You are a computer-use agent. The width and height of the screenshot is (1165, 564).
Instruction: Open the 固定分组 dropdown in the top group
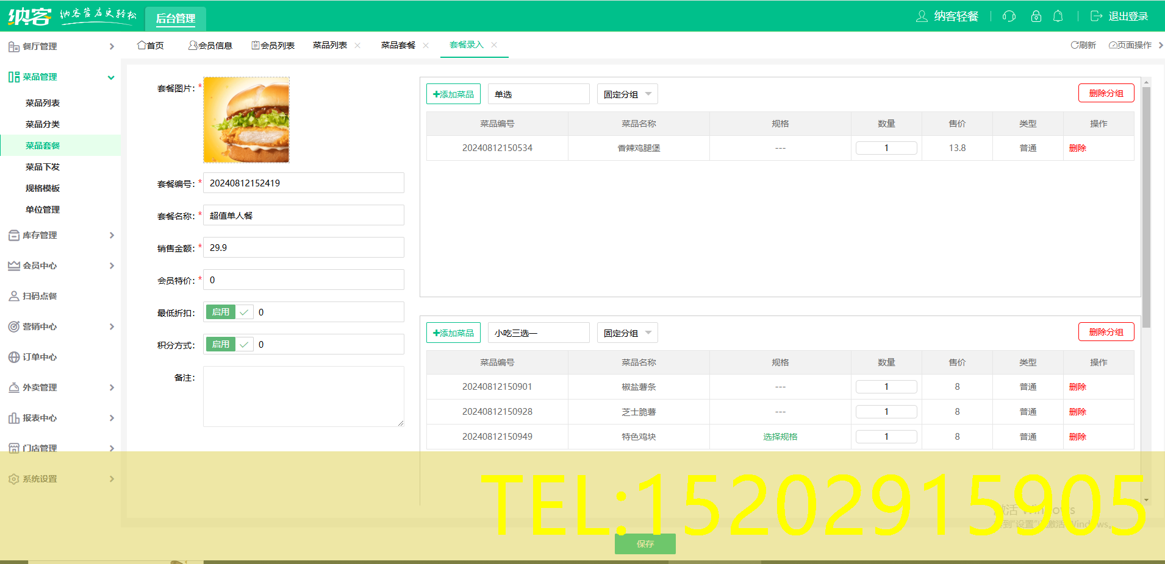(x=626, y=94)
